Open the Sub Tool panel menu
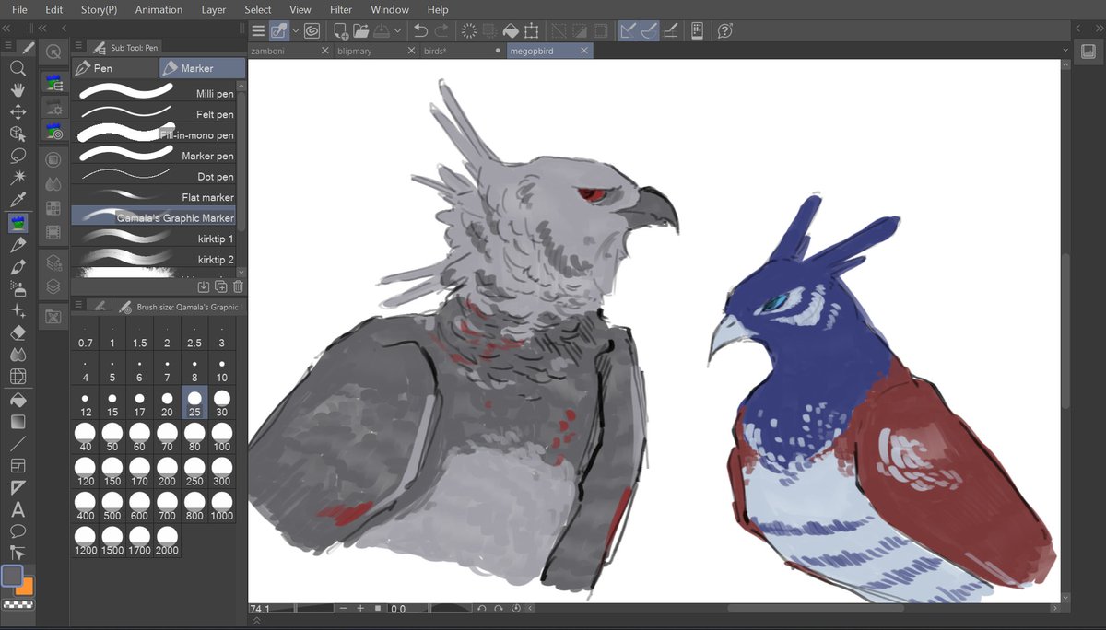This screenshot has width=1106, height=630. (78, 47)
